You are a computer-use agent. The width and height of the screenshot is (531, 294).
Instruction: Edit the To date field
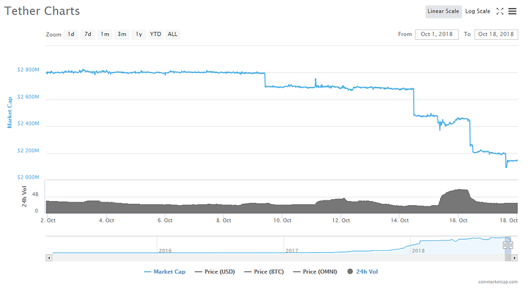[496, 35]
